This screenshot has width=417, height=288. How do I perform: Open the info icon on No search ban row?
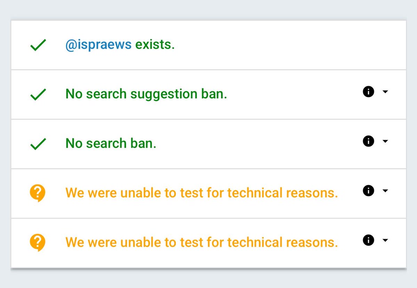coord(368,141)
